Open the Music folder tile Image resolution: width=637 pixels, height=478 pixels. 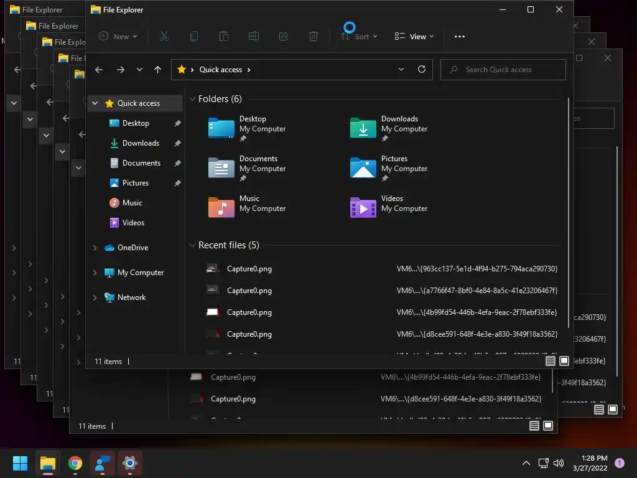pyautogui.click(x=248, y=207)
